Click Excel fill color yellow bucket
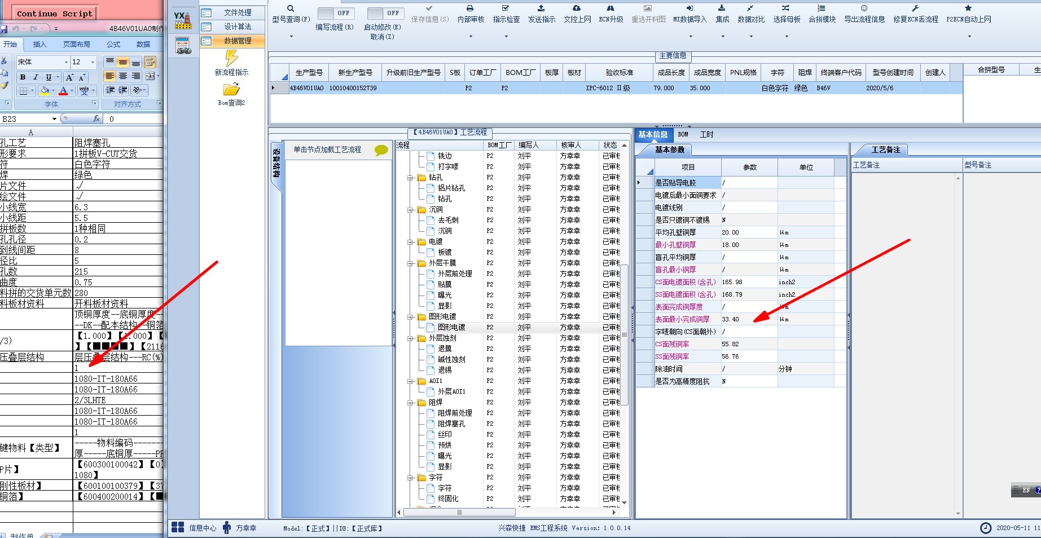 pos(45,90)
